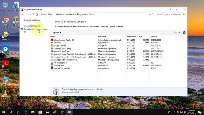This screenshot has width=204, height=115.
Task: Select the Google Chrome icon in the program list
Action: pos(52,46)
